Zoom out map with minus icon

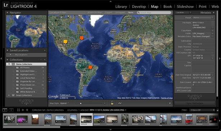(x=77, y=103)
